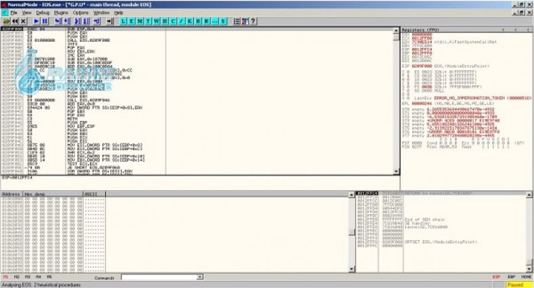
Task: Select the EIP EOS.<ModuleEntryPoint> register line
Action: coord(446,66)
